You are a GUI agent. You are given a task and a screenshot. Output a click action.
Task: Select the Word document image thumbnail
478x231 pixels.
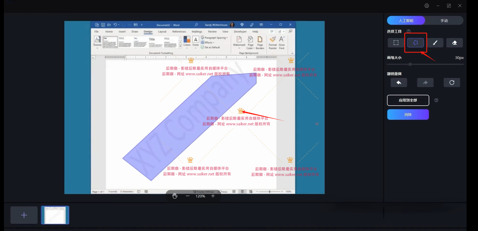point(55,215)
